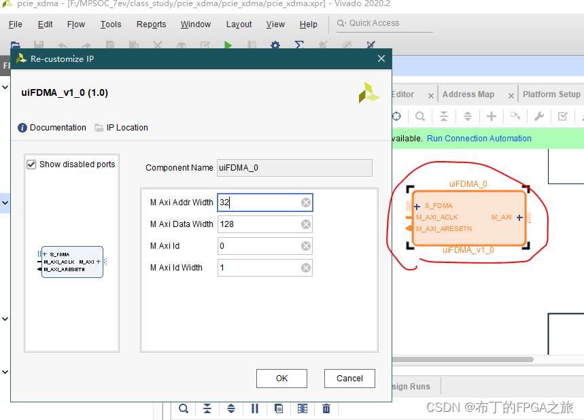This screenshot has height=420, width=584.
Task: Expand S_FDMA port in dialog preview
Action: [x=45, y=254]
